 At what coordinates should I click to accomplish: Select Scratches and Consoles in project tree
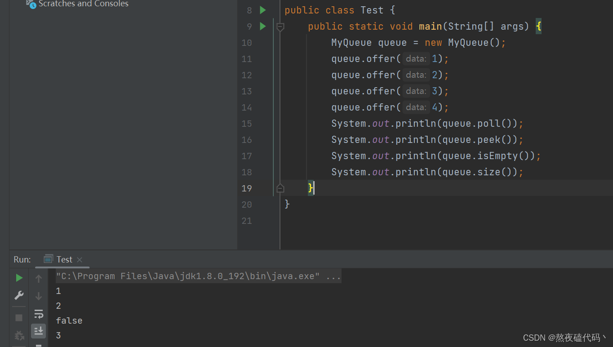point(84,4)
